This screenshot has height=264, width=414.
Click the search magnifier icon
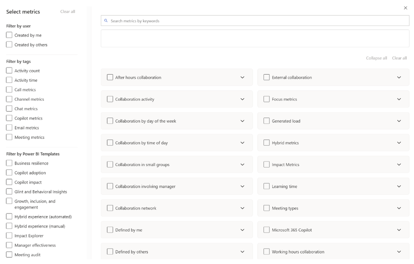(x=106, y=21)
